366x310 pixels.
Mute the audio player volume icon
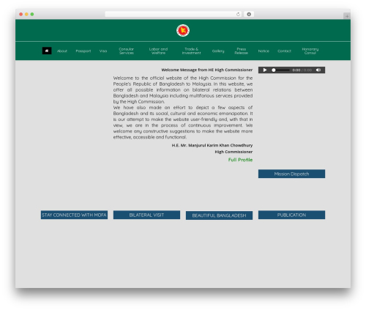point(318,70)
